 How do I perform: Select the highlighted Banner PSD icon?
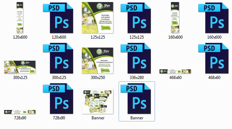[136, 99]
